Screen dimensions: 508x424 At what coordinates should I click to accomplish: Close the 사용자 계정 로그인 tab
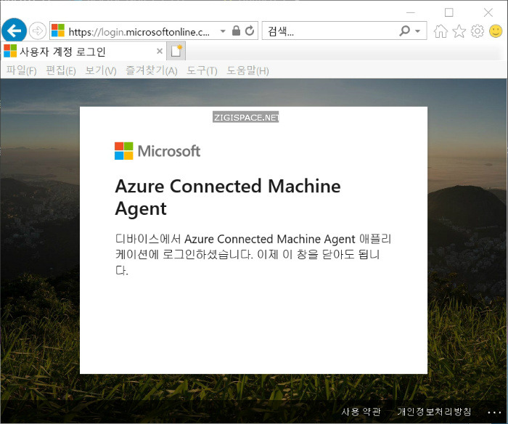coord(160,51)
